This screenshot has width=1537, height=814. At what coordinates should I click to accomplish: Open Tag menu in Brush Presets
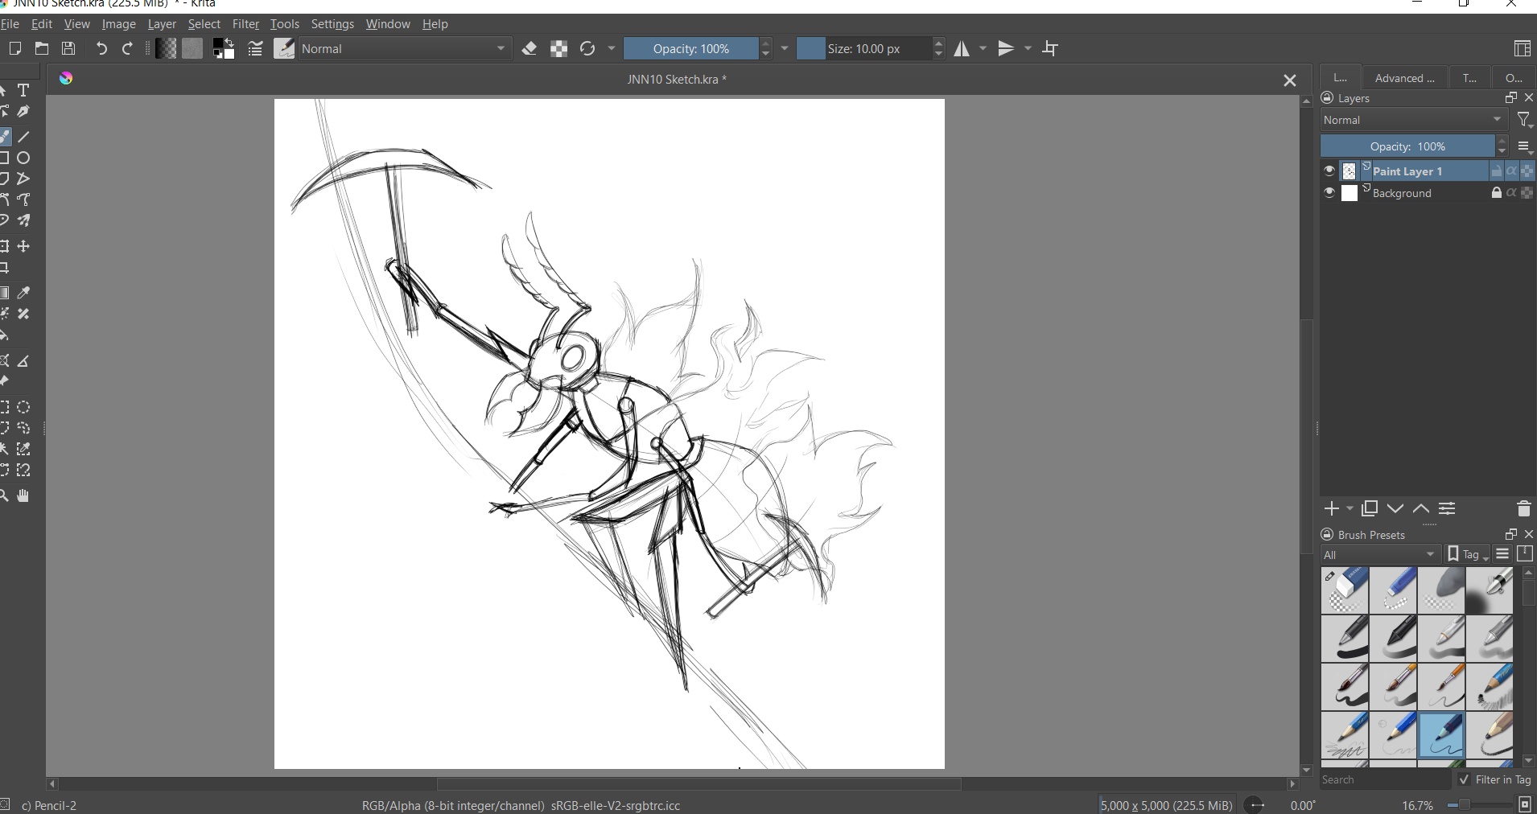point(1469,554)
